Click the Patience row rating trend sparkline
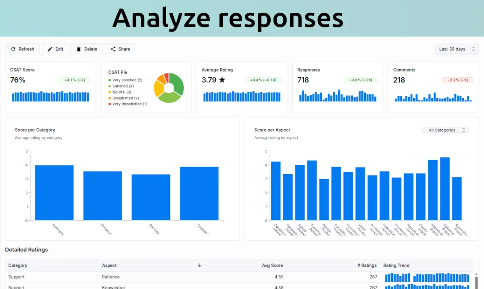This screenshot has height=289, width=484. point(427,278)
